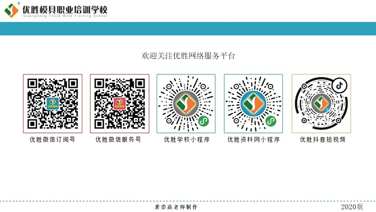Image resolution: width=376 pixels, height=212 pixels.
Task: Click the 龚崇高老师制作 footer text
Action: 176,207
